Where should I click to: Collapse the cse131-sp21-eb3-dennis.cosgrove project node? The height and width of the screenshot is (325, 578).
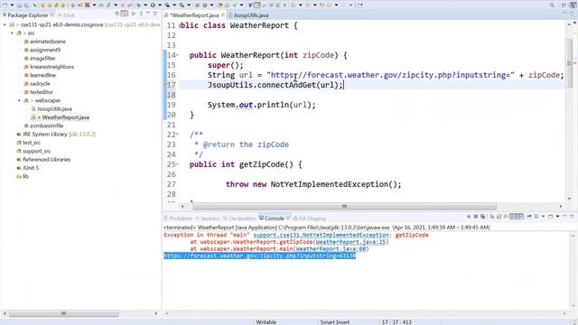(5, 24)
